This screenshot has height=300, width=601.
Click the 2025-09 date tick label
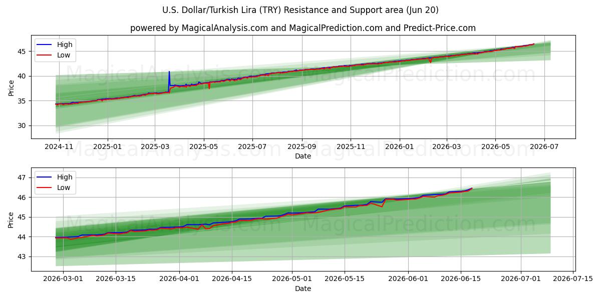coord(302,146)
